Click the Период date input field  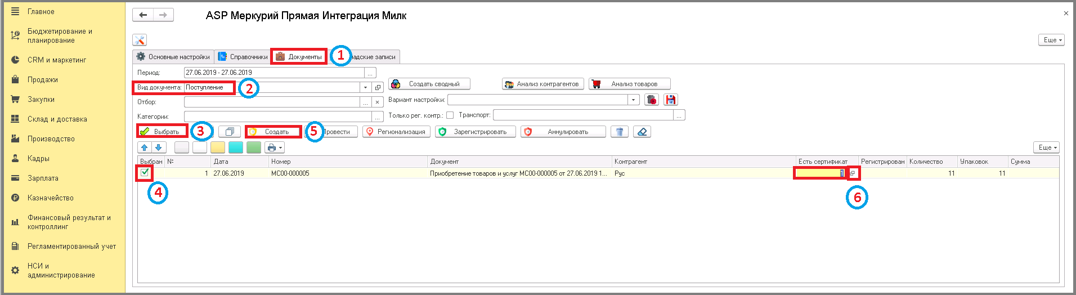tap(274, 73)
